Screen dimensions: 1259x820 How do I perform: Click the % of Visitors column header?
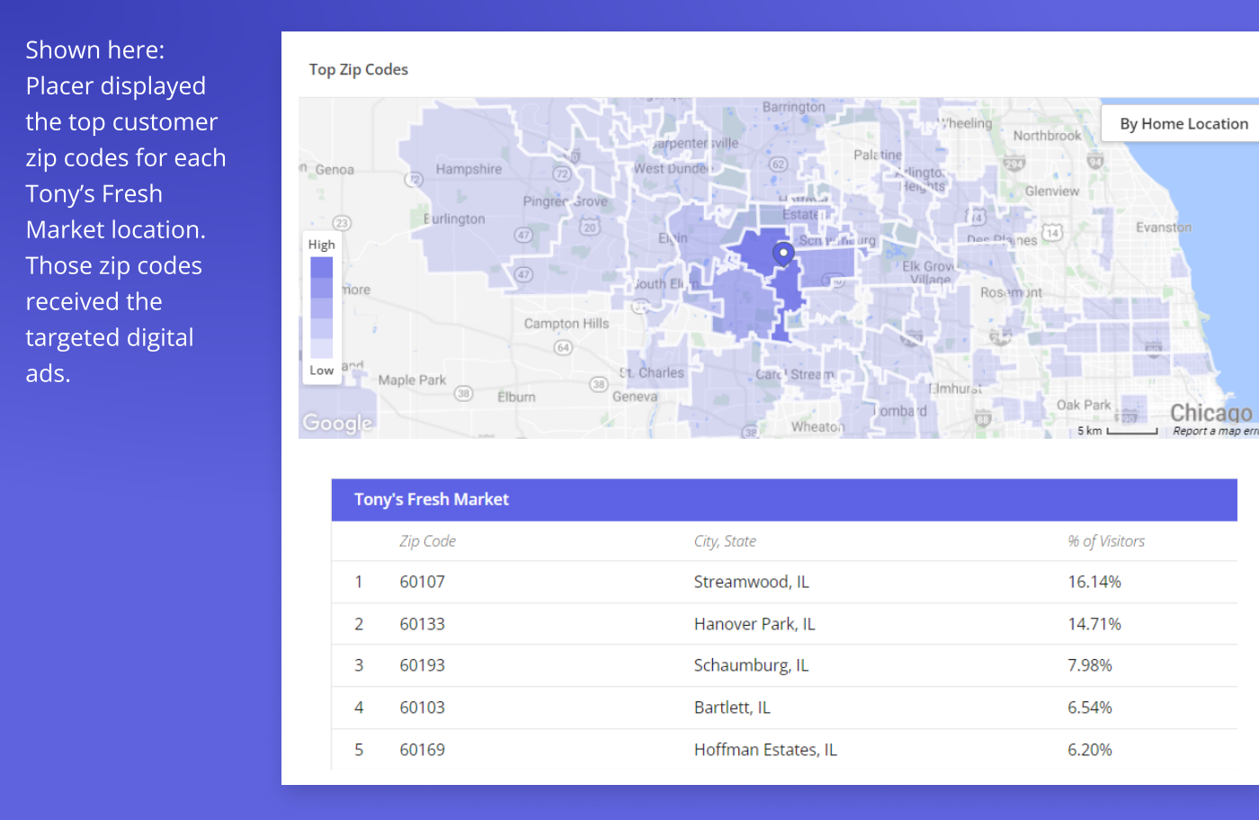[x=1106, y=541]
